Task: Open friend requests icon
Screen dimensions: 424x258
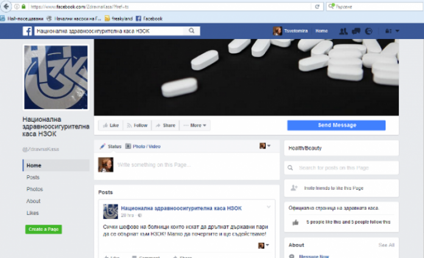Action: (343, 30)
